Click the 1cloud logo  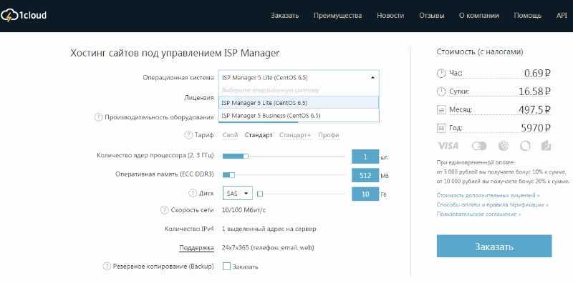coord(24,16)
